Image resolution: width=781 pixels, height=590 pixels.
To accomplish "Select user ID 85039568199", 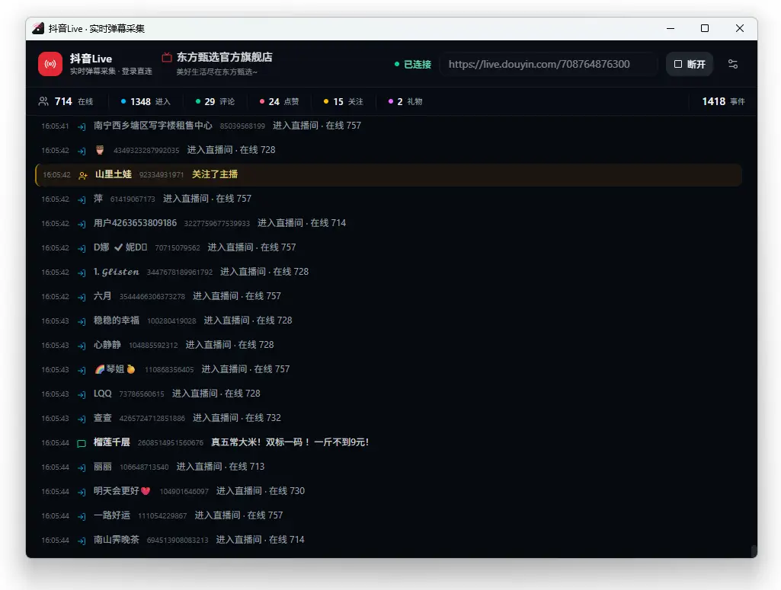I will [242, 126].
